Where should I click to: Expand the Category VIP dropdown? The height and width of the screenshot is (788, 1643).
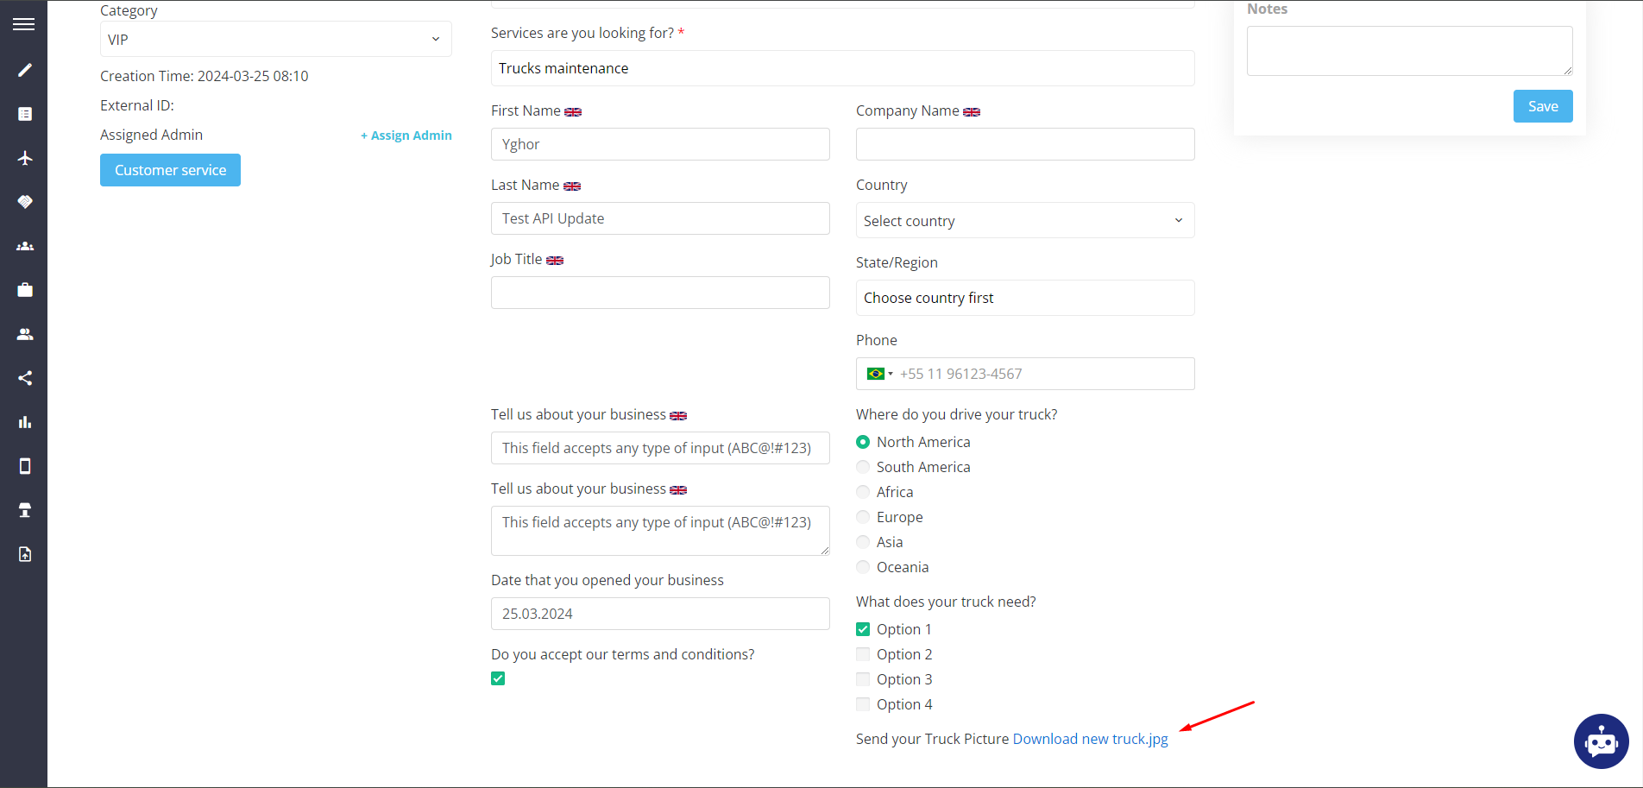coord(275,40)
